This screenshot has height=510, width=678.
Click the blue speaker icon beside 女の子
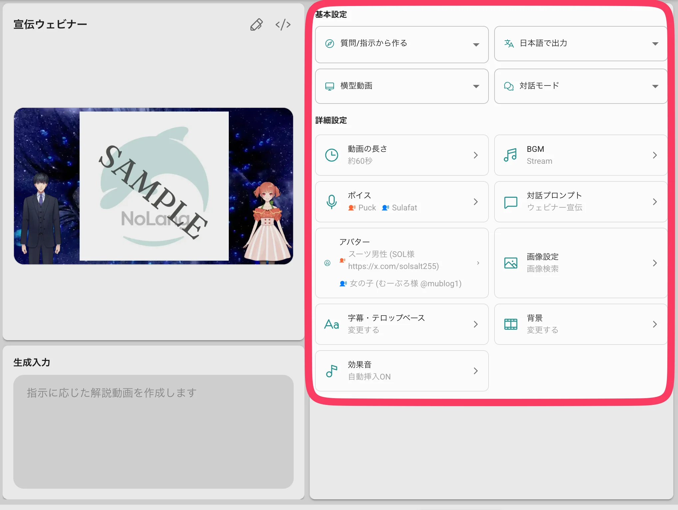tap(343, 284)
